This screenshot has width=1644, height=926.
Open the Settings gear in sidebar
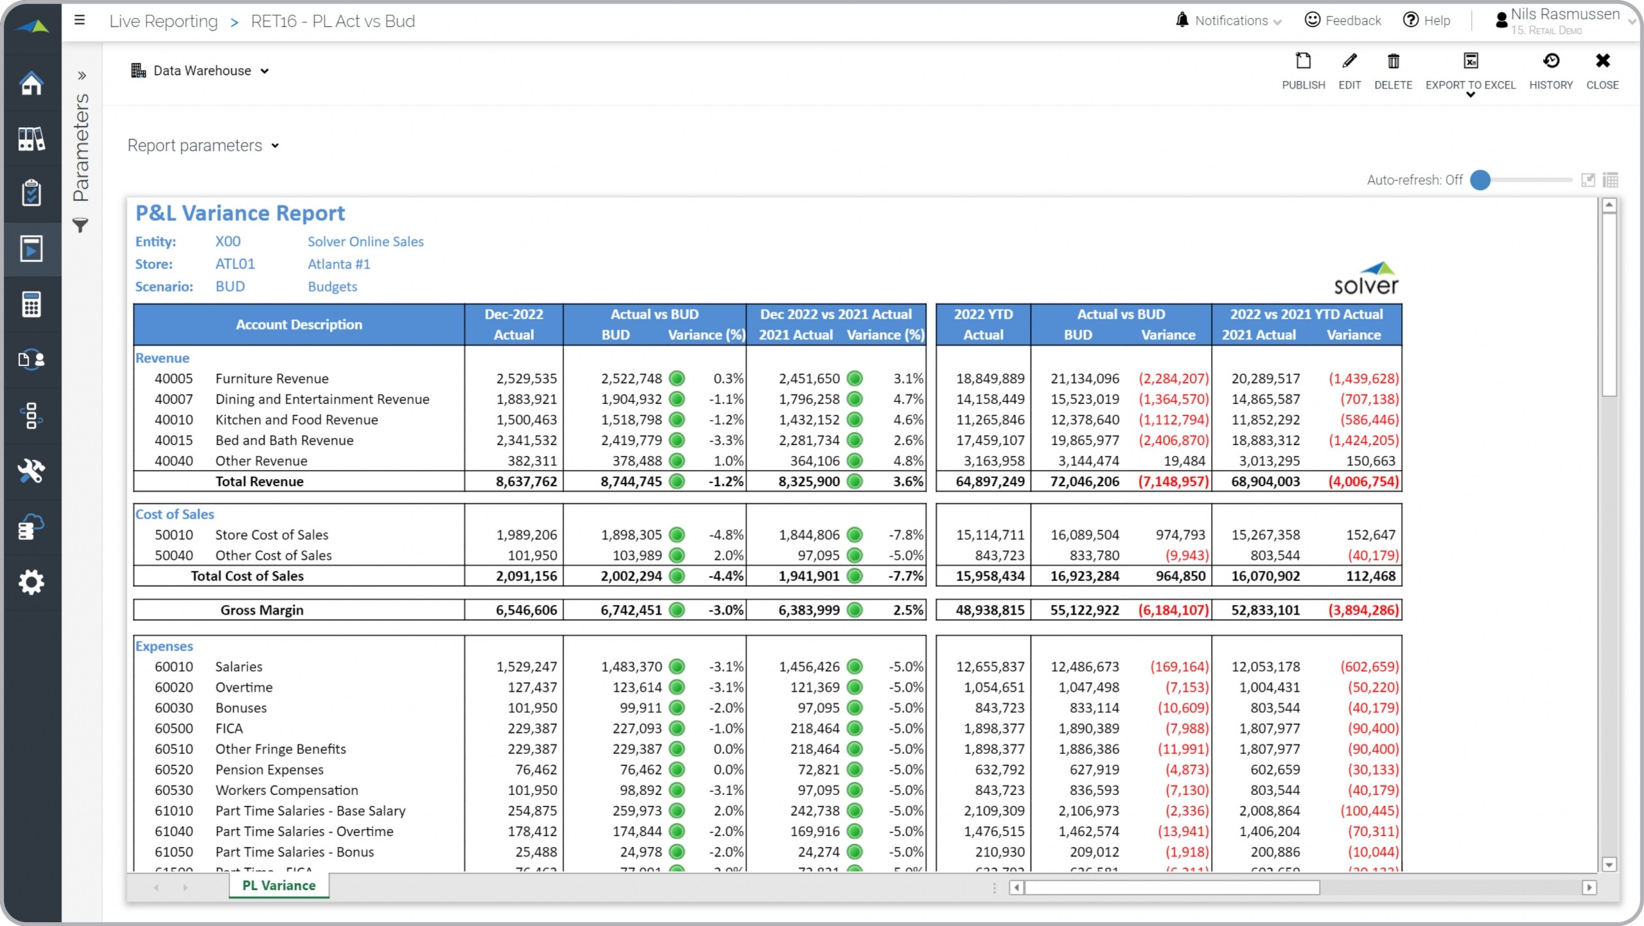pyautogui.click(x=31, y=582)
